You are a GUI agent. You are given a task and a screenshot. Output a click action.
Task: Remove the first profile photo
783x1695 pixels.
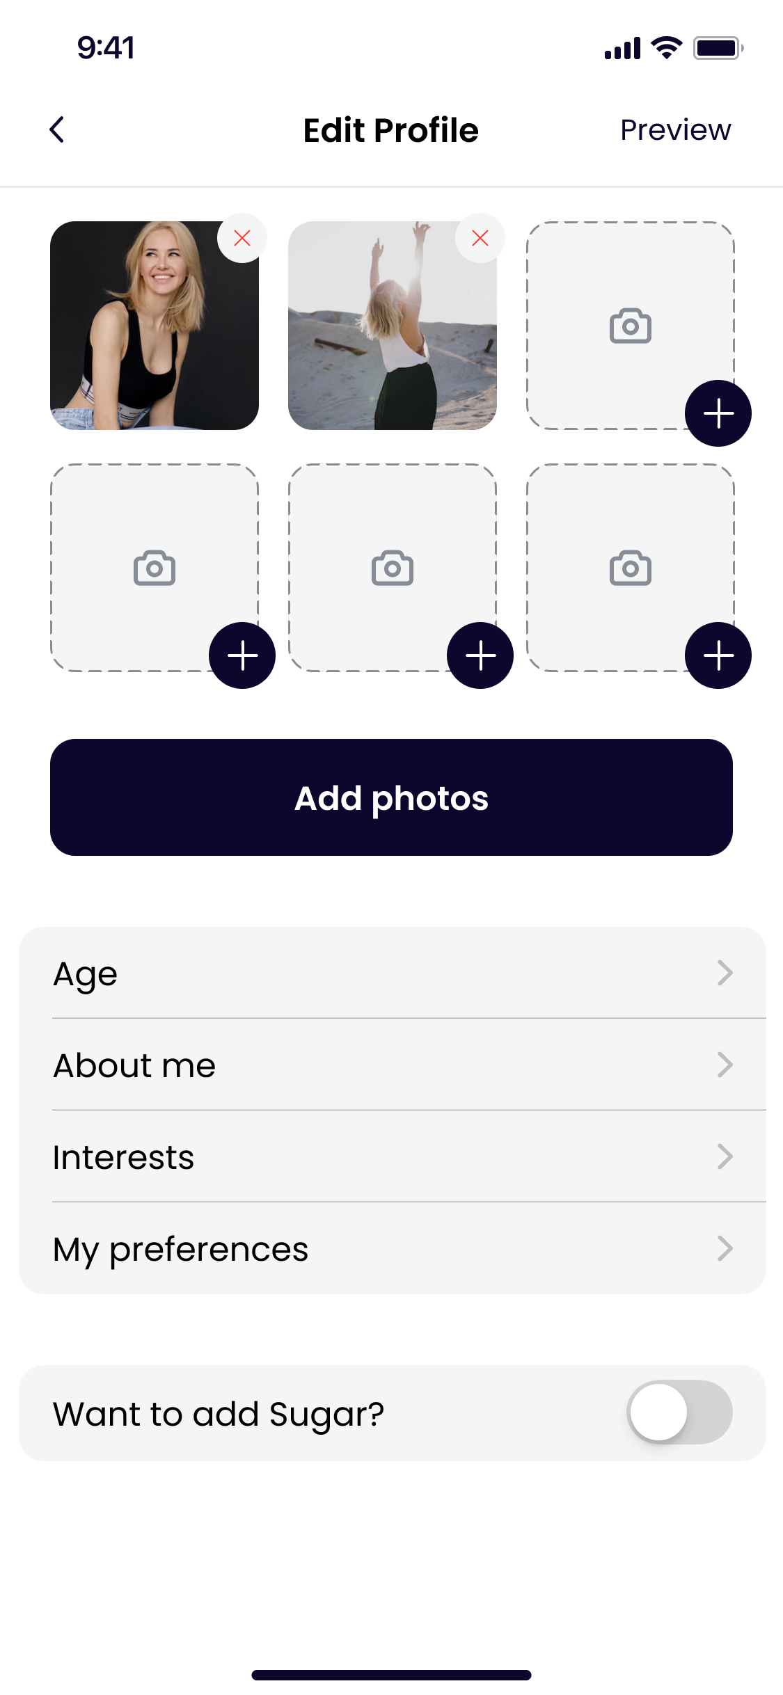[x=242, y=239]
